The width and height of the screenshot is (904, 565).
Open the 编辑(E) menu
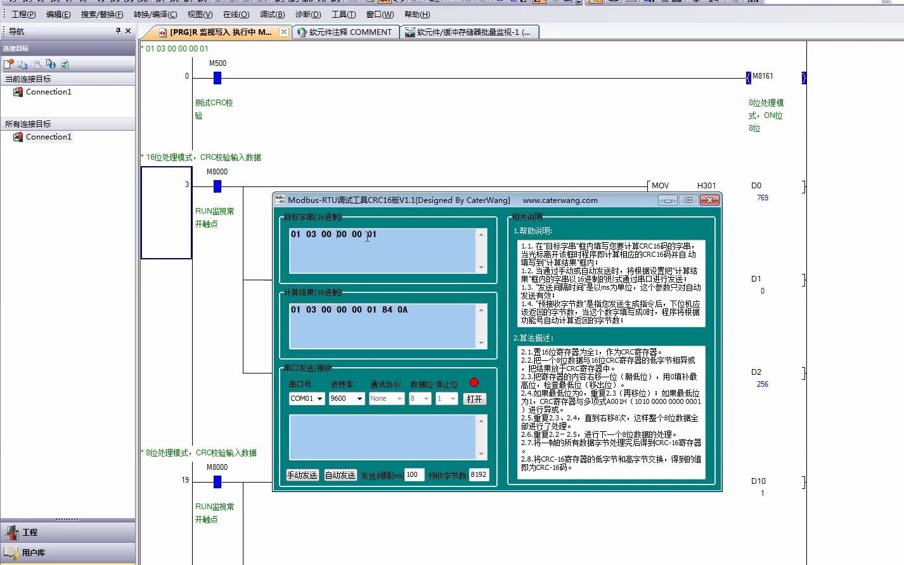pyautogui.click(x=58, y=14)
